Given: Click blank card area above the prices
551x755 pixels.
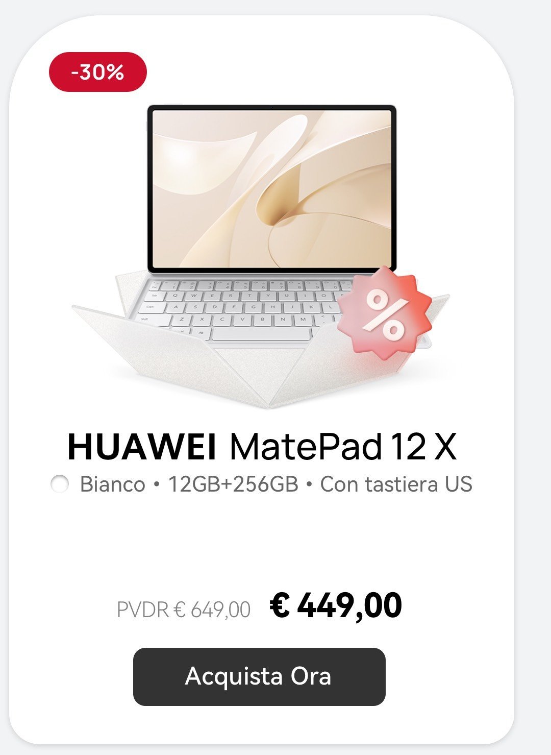Looking at the screenshot, I should point(261,541).
